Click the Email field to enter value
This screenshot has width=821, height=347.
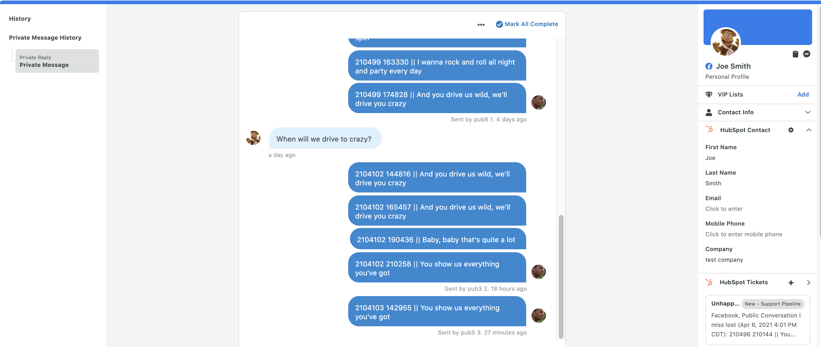(x=724, y=208)
